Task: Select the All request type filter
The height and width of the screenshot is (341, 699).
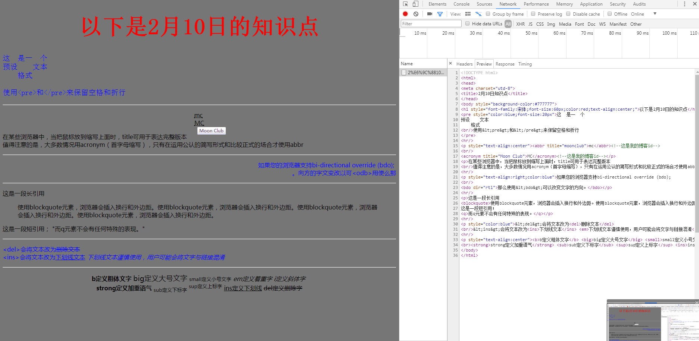Action: pos(508,24)
